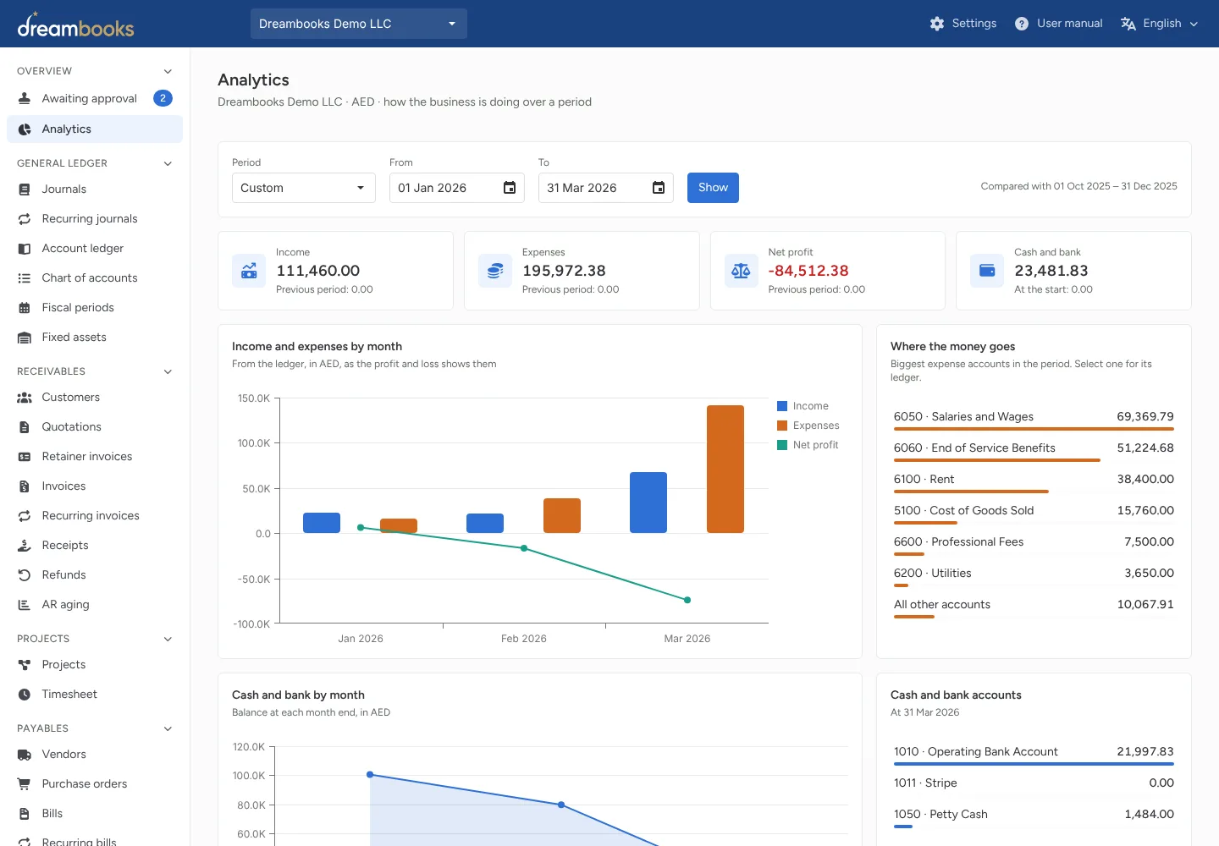Open the Settings gear icon
The width and height of the screenshot is (1219, 846).
coord(936,24)
